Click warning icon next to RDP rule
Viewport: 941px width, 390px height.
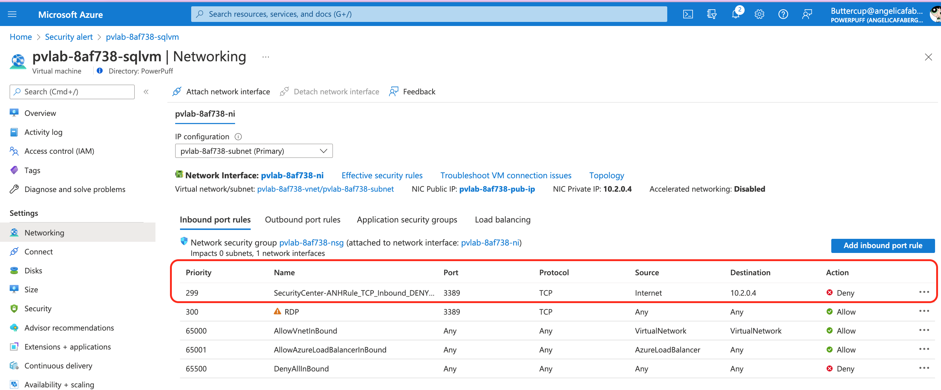point(277,311)
